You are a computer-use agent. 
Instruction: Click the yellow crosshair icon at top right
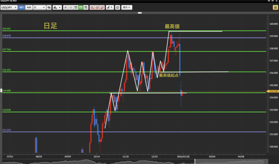pyautogui.click(x=275, y=8)
